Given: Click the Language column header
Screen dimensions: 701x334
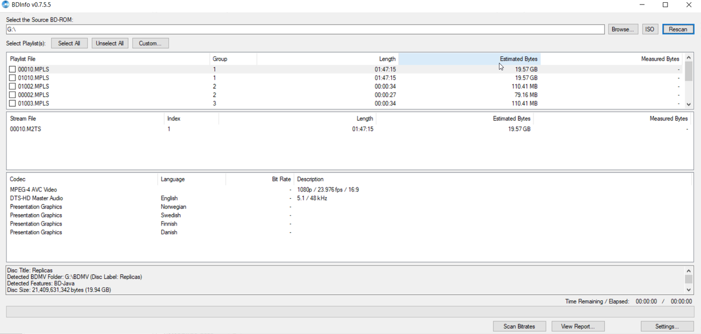Looking at the screenshot, I should point(191,179).
